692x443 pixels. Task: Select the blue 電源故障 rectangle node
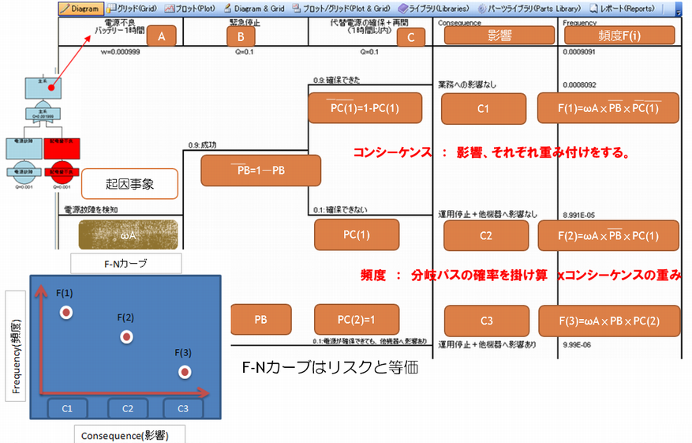24,148
